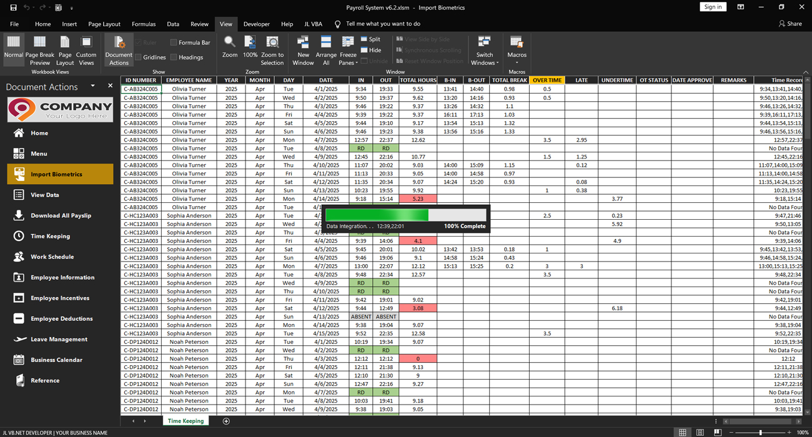Screen dimensions: 812x437
Task: Open the File tab
Action: point(14,24)
